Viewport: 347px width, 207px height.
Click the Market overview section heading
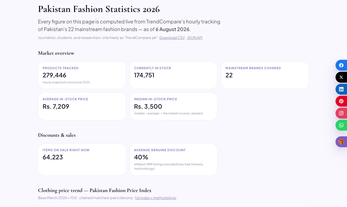pyautogui.click(x=56, y=53)
